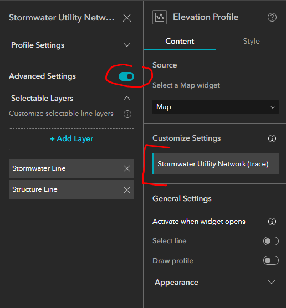Click the + Add Layer button
This screenshot has height=308, width=286.
pos(71,139)
